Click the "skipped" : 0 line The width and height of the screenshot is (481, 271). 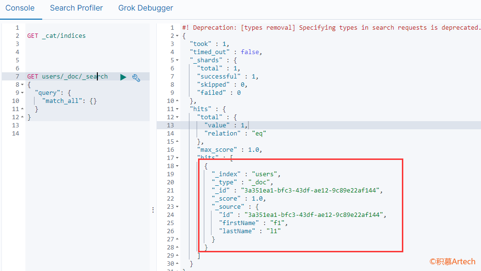tap(222, 85)
